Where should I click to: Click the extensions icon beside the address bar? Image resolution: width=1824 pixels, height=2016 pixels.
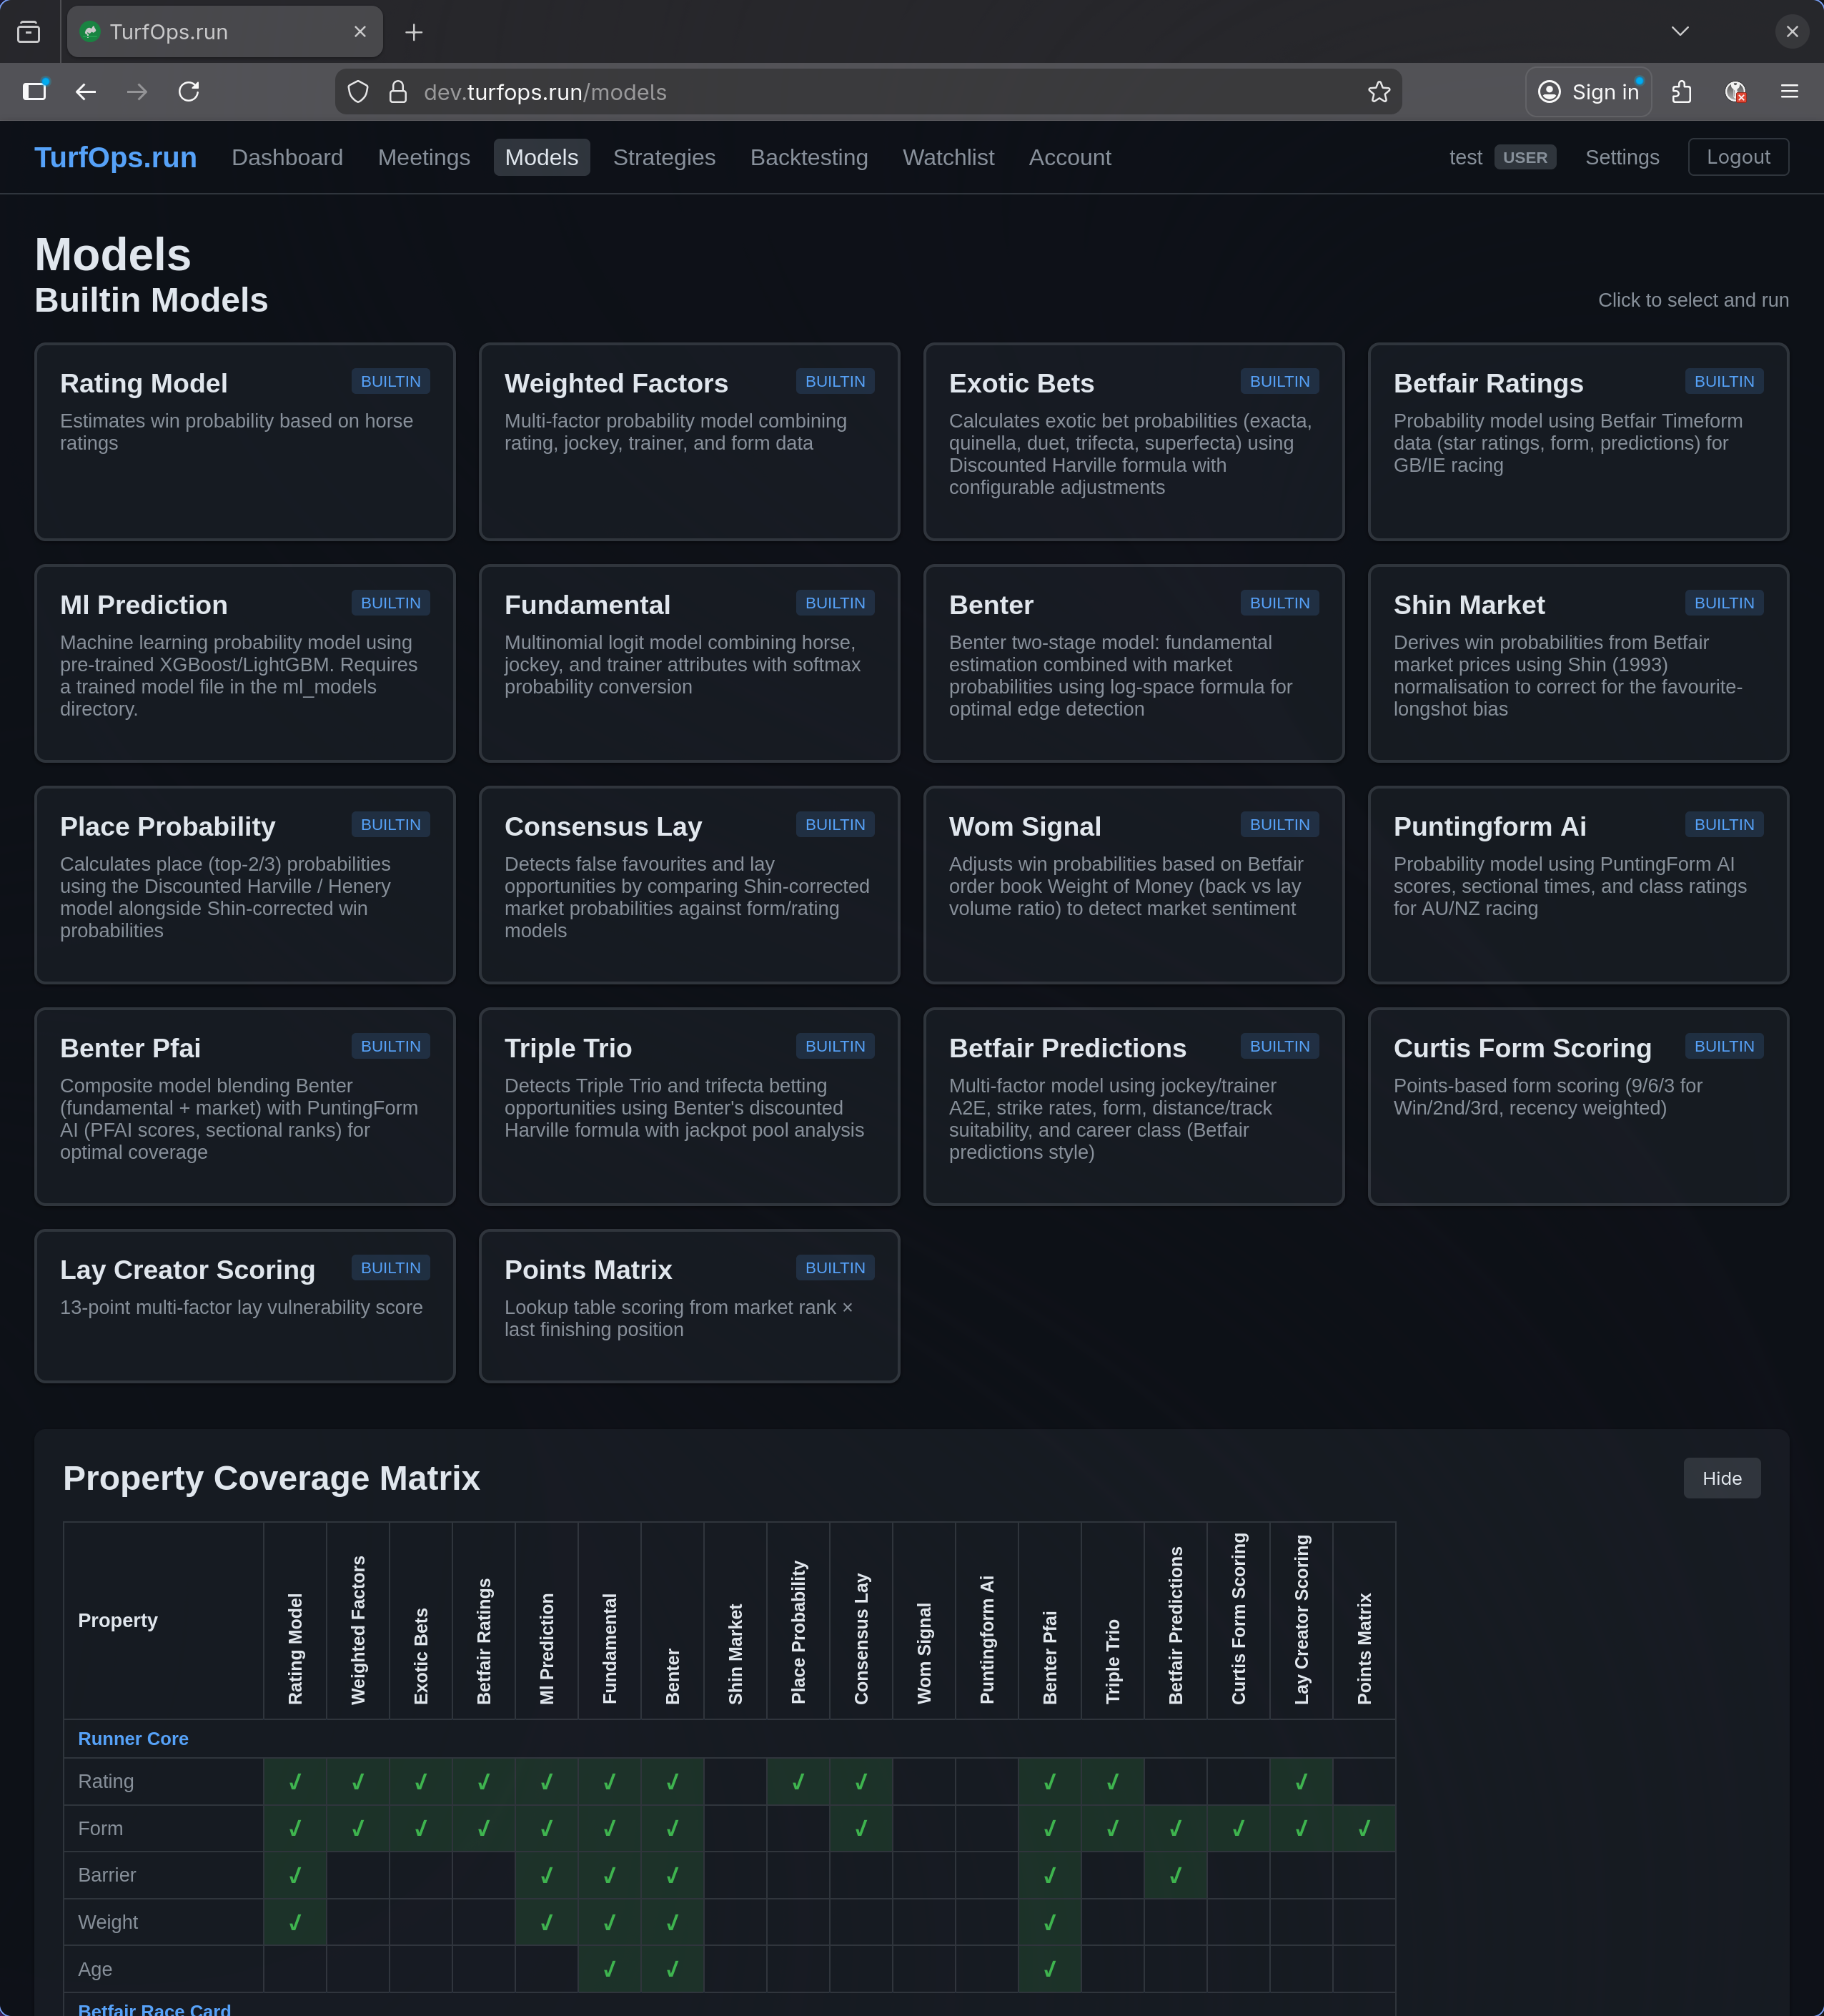pos(1680,91)
